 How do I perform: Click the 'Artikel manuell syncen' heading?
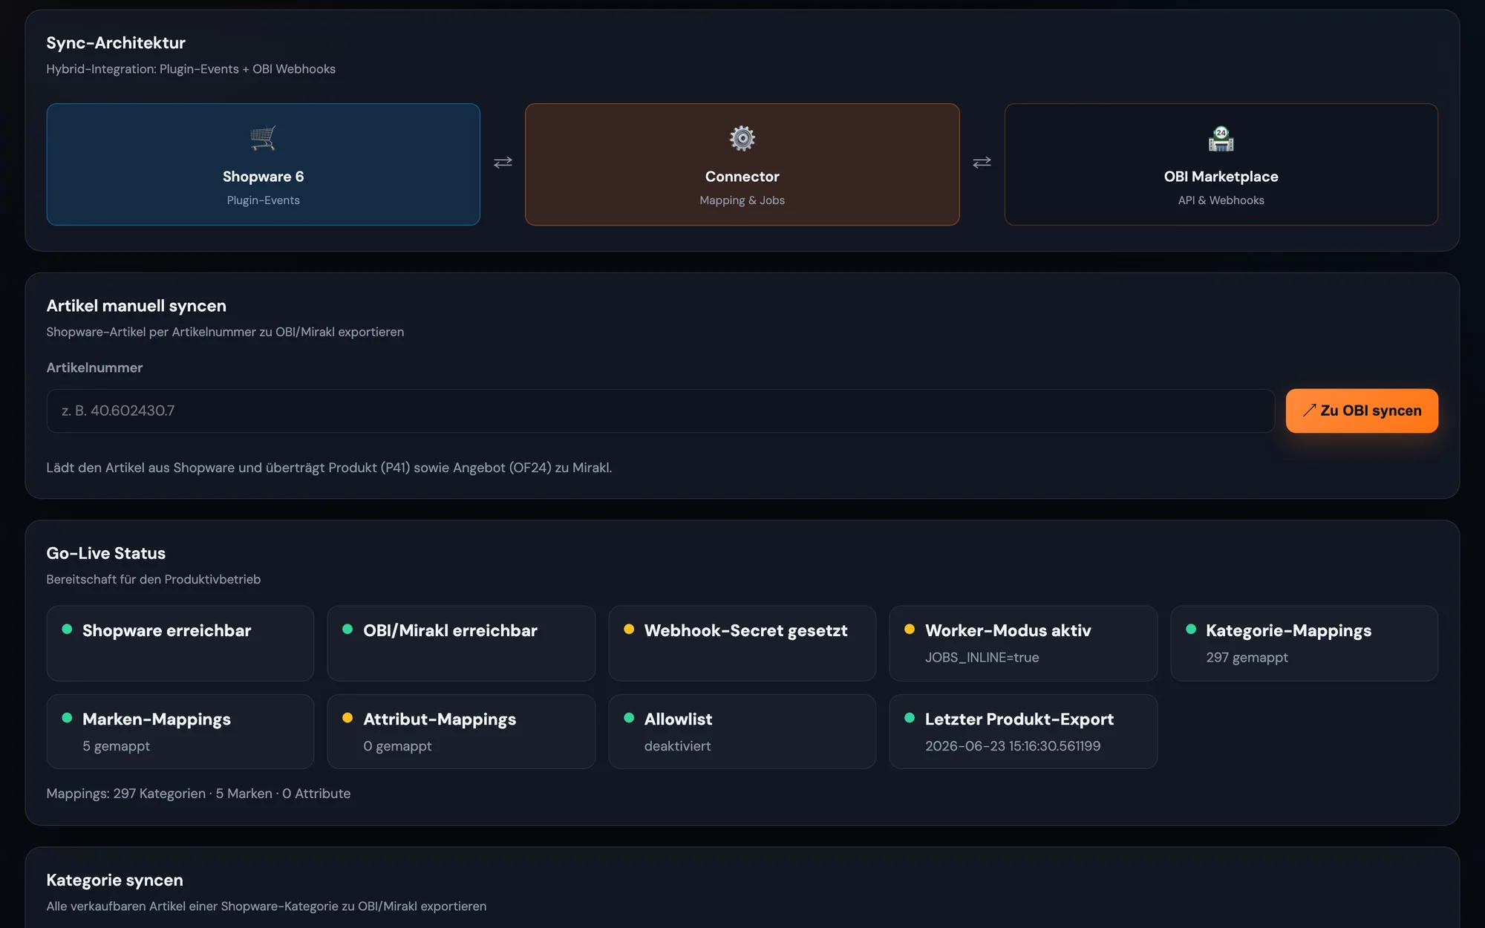pyautogui.click(x=137, y=306)
